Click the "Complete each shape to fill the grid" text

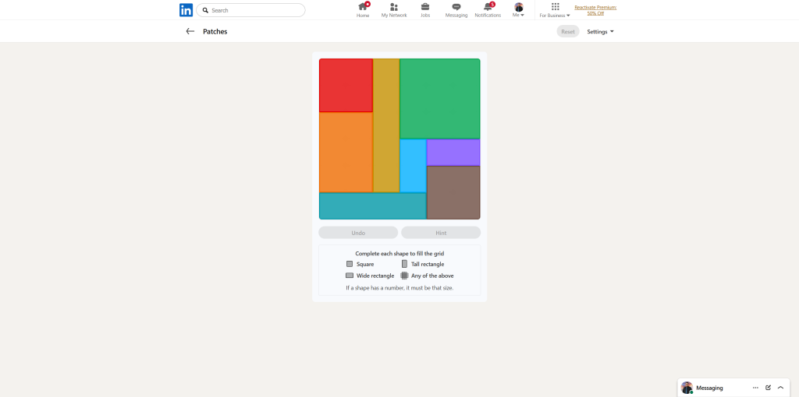pyautogui.click(x=399, y=253)
